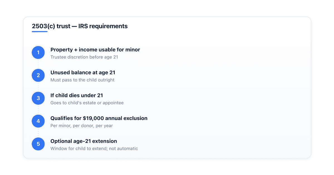Select 'Property + income usable for minor' heading
The width and height of the screenshot is (334, 175).
pyautogui.click(x=95, y=50)
